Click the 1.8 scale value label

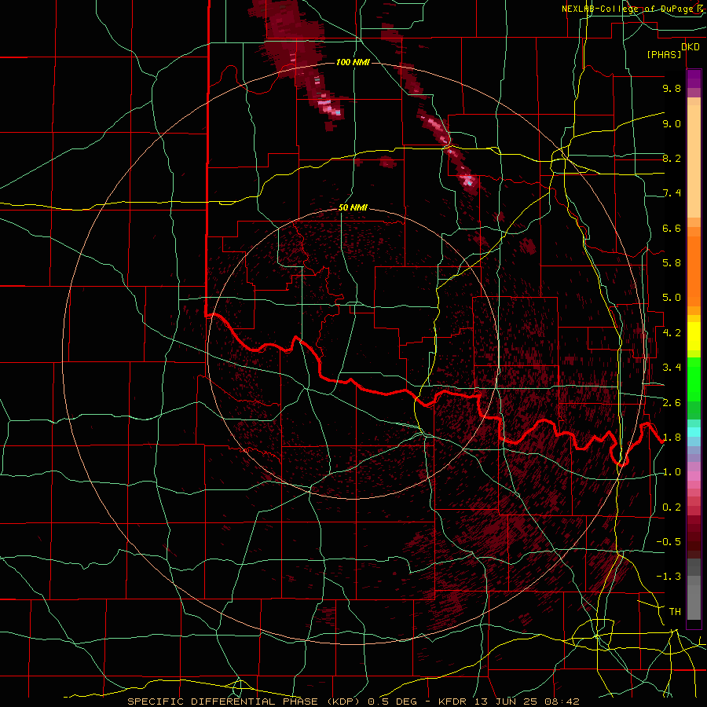click(x=672, y=438)
